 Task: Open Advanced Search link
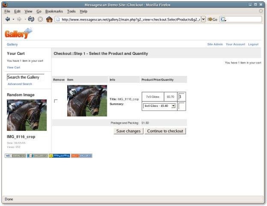point(20,84)
